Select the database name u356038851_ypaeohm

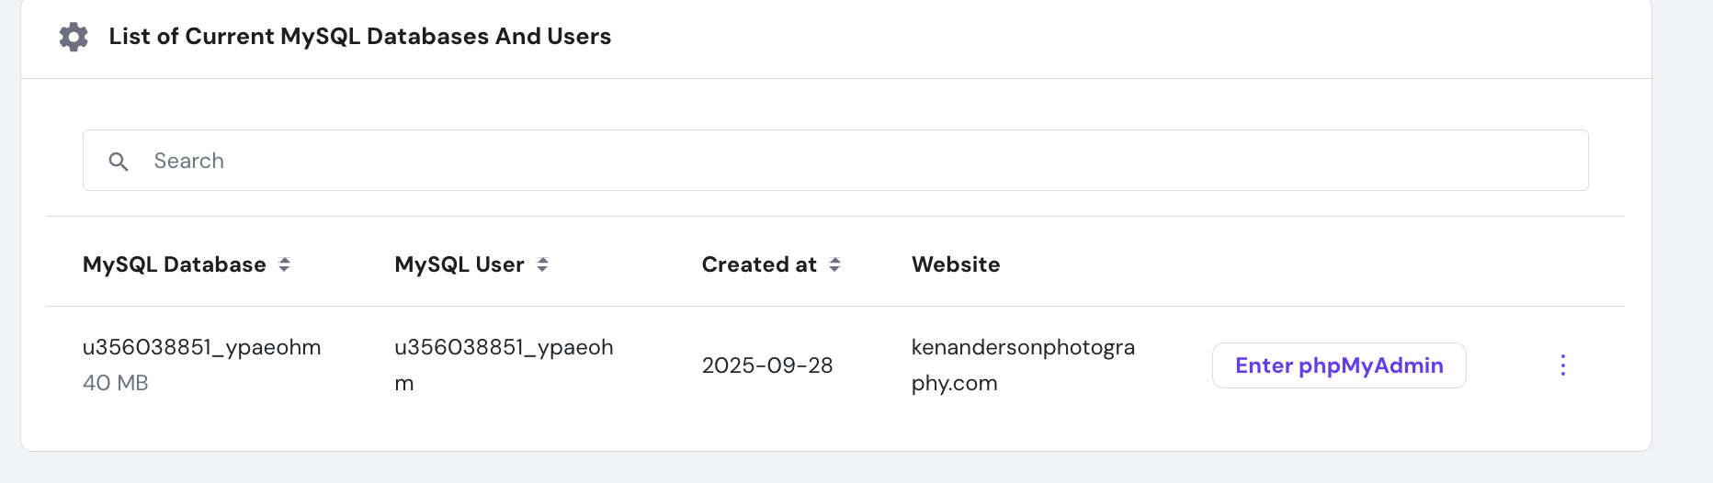click(x=202, y=347)
